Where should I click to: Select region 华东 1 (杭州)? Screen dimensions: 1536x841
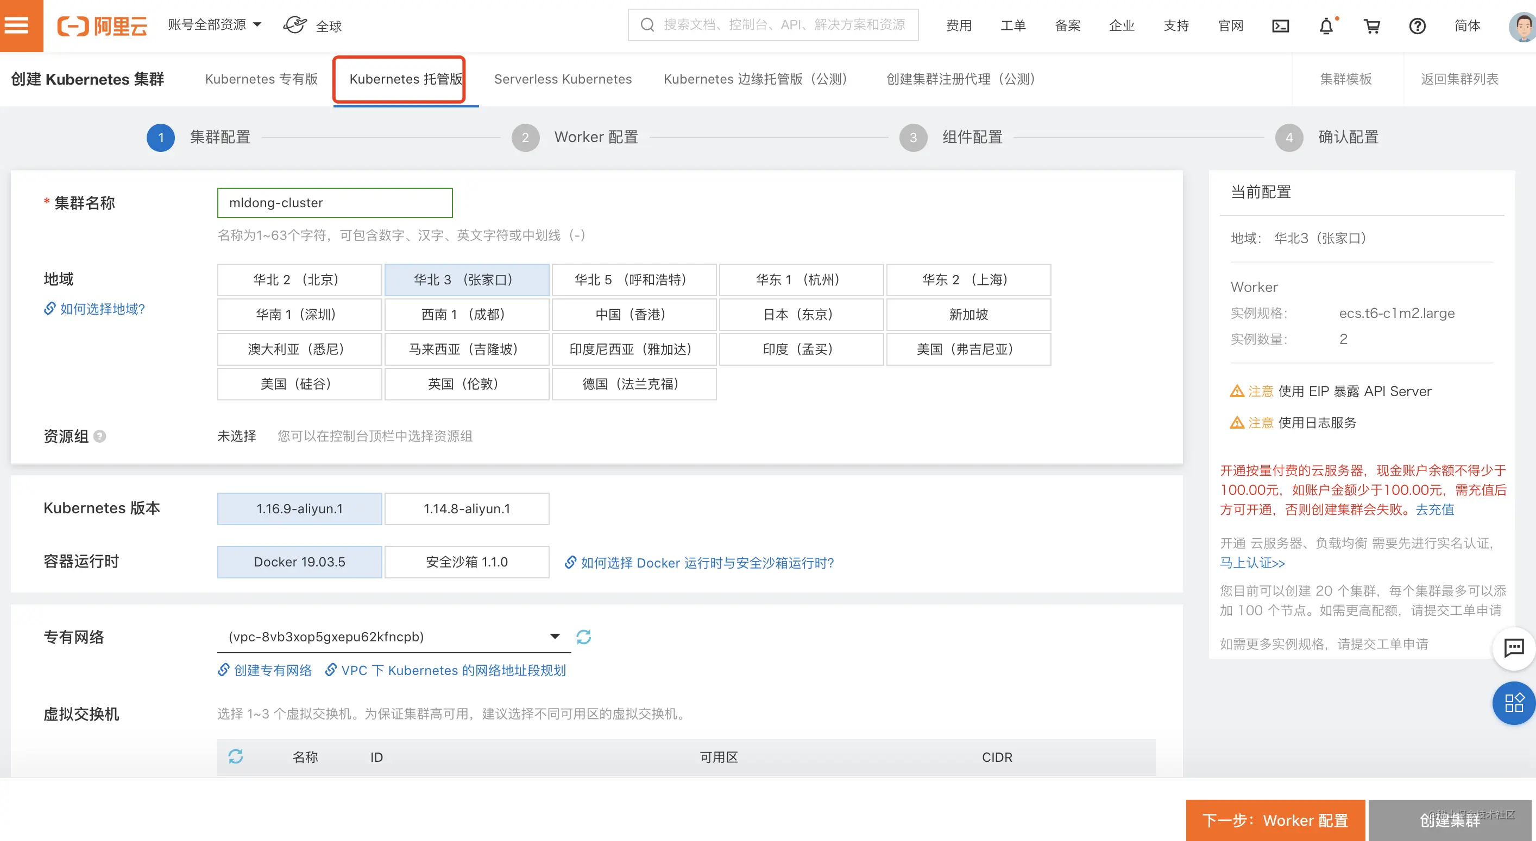(x=801, y=280)
